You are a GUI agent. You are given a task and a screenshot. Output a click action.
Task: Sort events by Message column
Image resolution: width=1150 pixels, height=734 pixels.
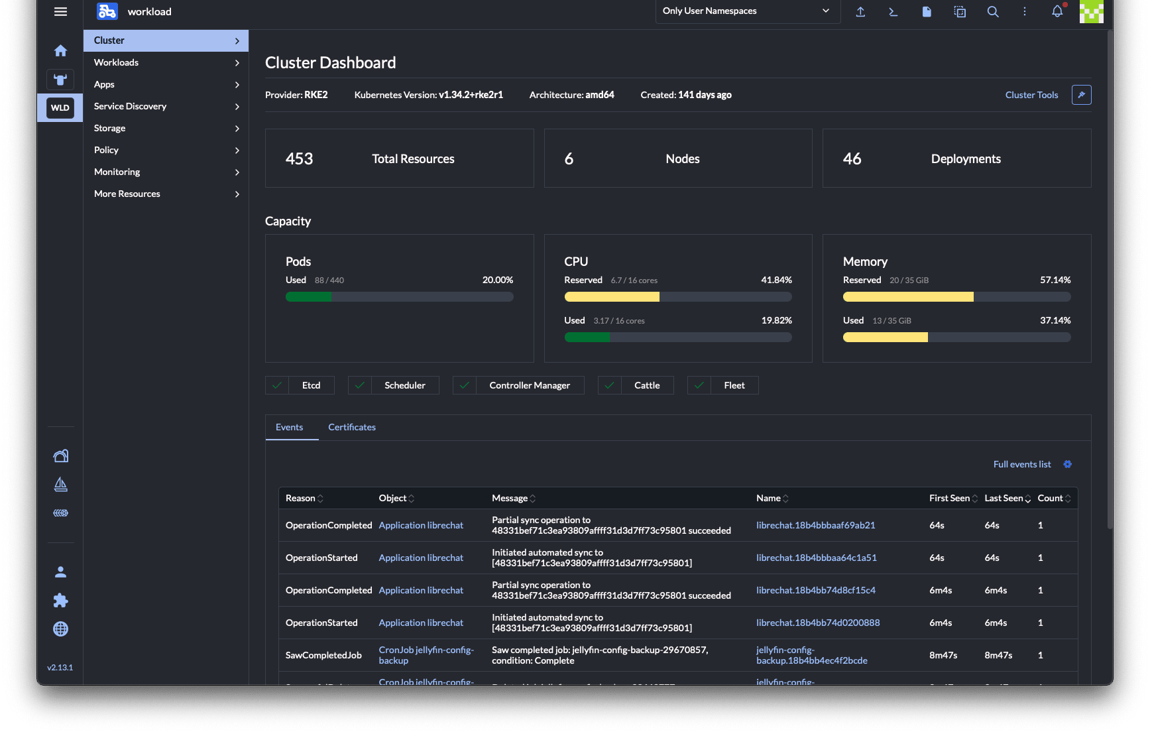click(x=514, y=498)
